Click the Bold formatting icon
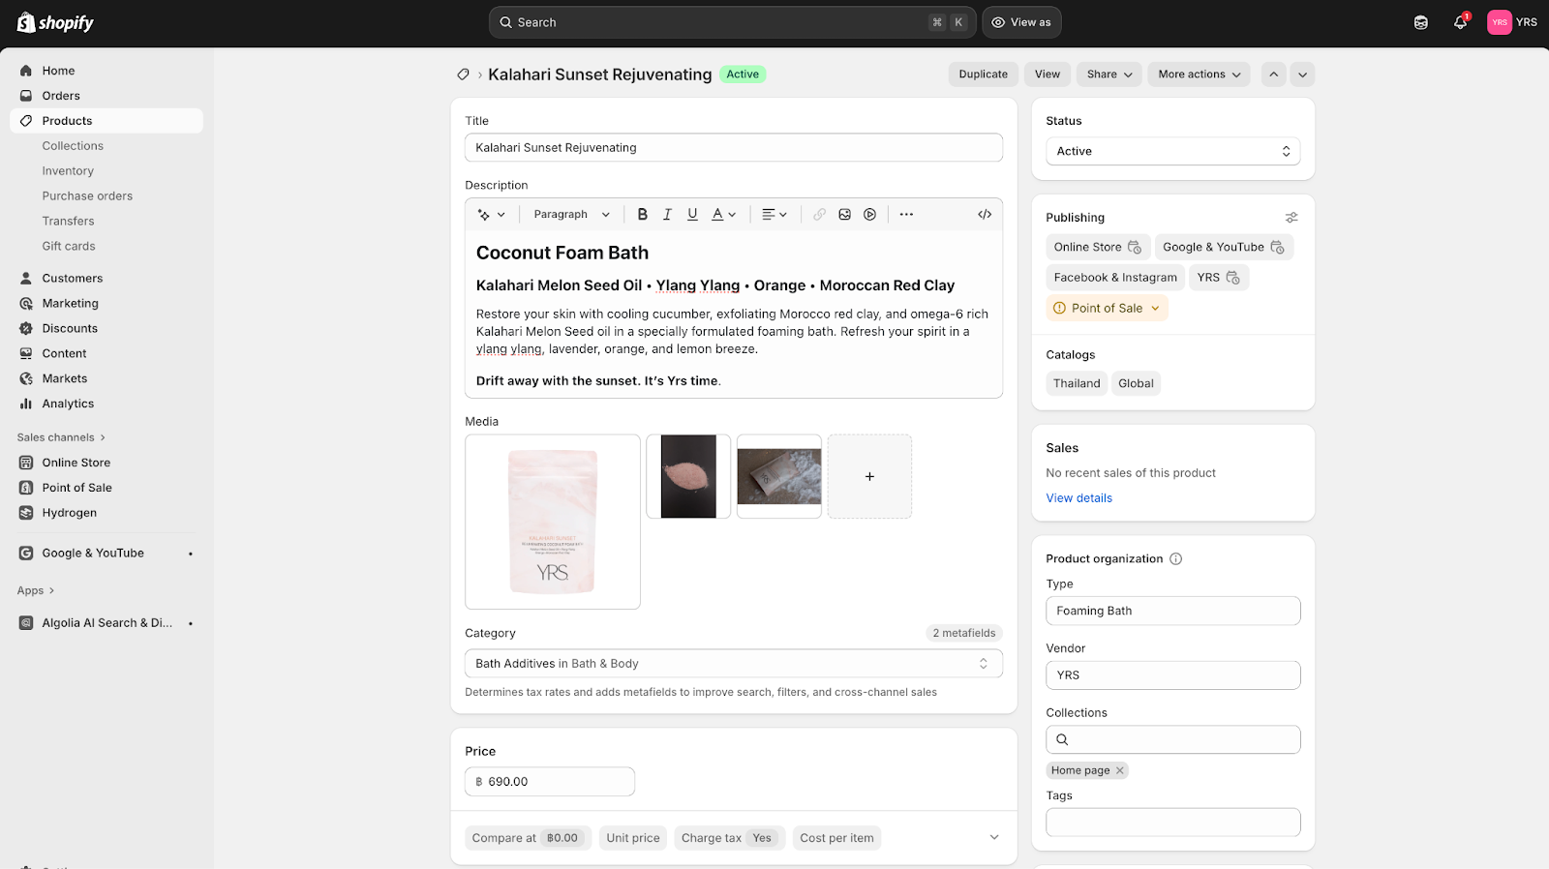Viewport: 1549px width, 869px height. coord(642,215)
